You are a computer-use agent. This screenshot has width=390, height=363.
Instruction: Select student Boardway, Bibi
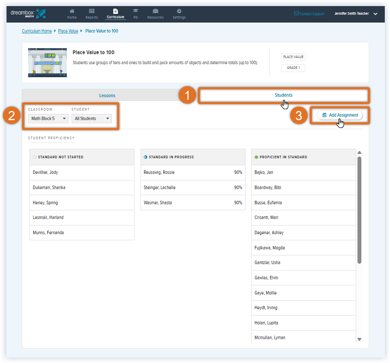tap(303, 188)
